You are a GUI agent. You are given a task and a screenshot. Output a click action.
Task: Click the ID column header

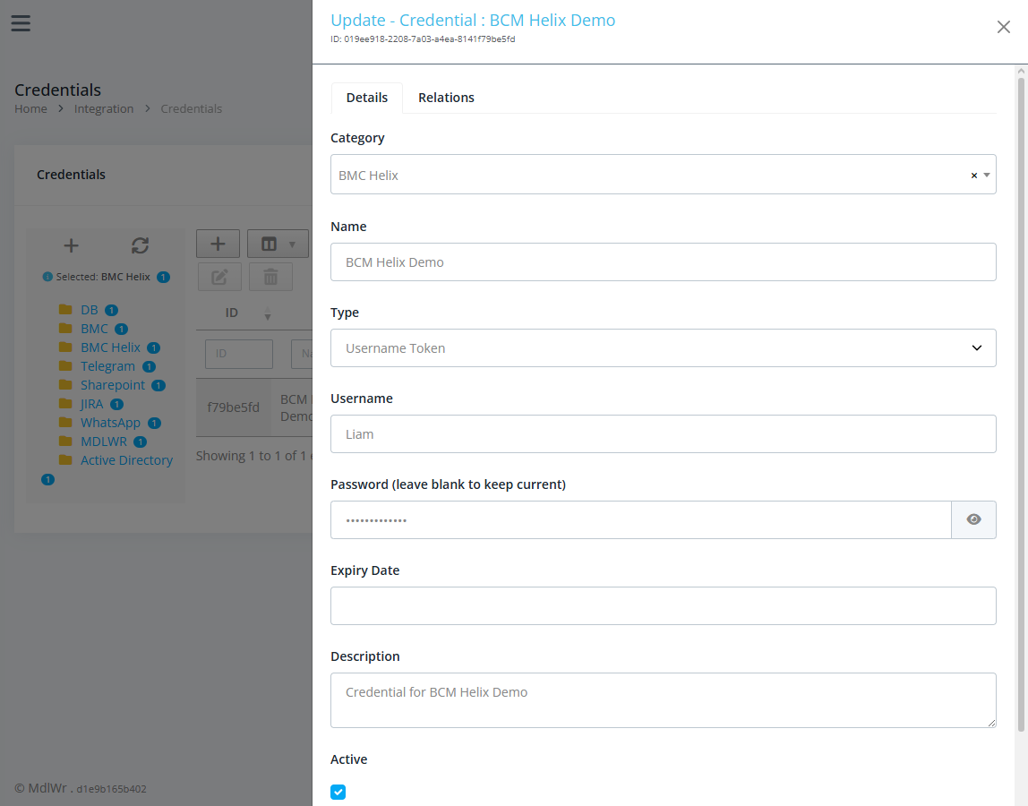[x=231, y=313]
